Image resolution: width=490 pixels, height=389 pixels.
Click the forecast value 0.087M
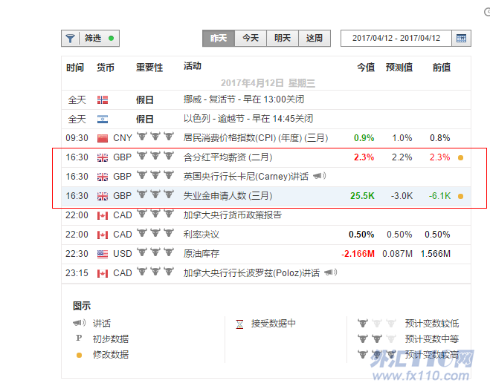point(397,254)
